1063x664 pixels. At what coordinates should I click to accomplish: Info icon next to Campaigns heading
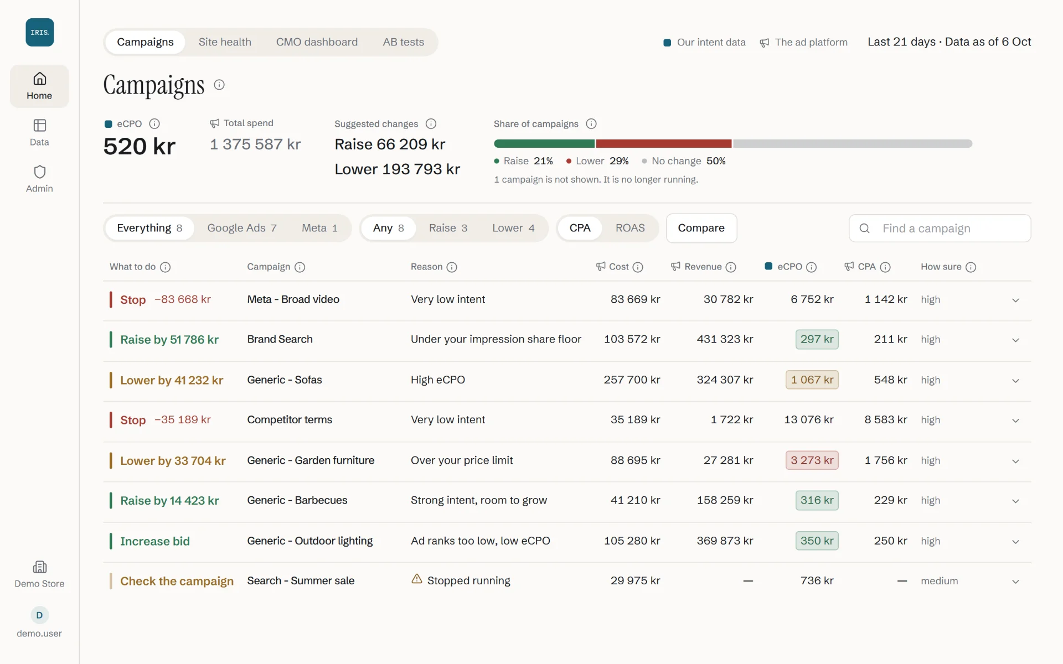click(x=219, y=85)
